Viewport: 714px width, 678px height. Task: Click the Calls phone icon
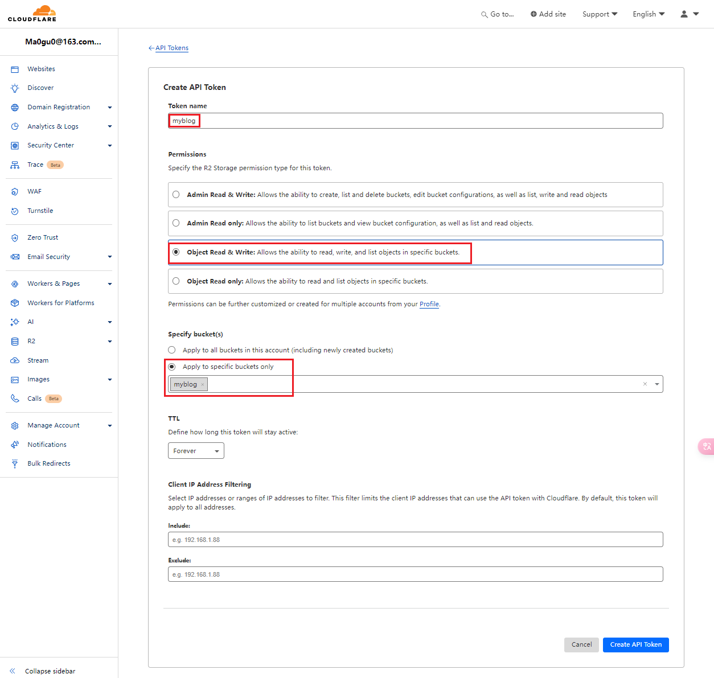15,399
